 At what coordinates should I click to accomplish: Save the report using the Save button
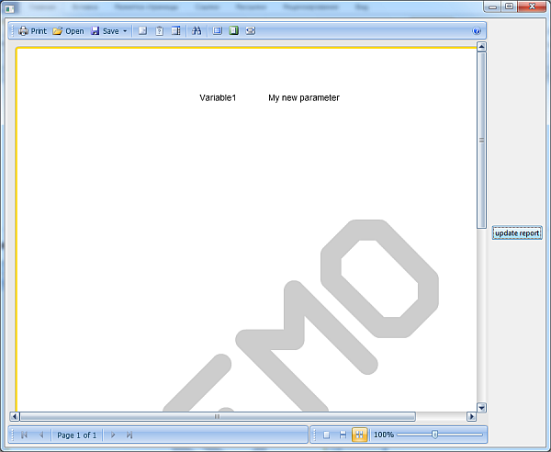tap(105, 31)
